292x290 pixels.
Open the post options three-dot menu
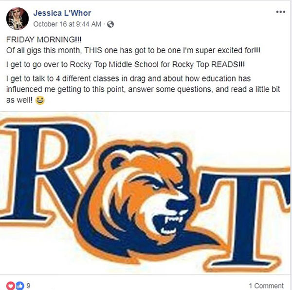coord(280,12)
